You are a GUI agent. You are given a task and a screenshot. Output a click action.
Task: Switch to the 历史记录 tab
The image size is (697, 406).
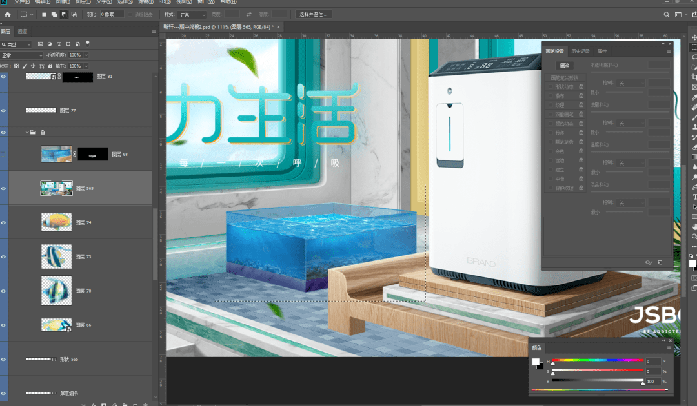point(580,52)
